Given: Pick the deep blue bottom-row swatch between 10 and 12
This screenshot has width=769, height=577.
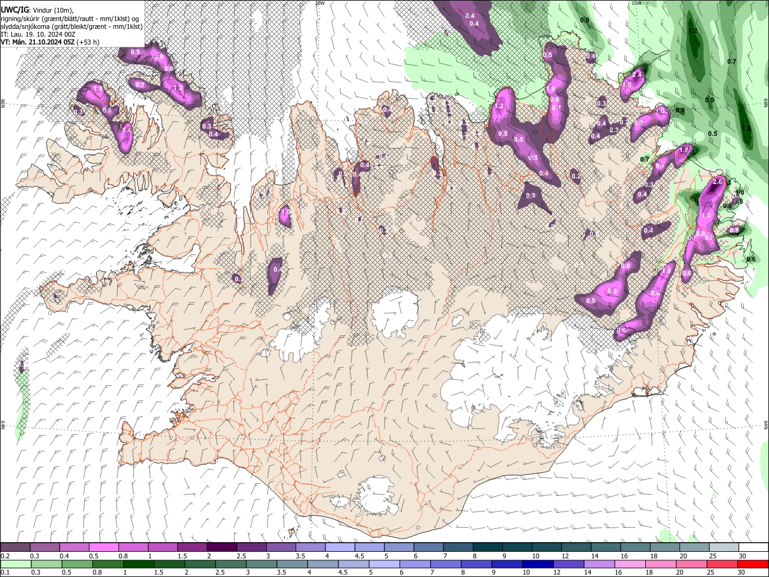Looking at the screenshot, I should click(538, 564).
